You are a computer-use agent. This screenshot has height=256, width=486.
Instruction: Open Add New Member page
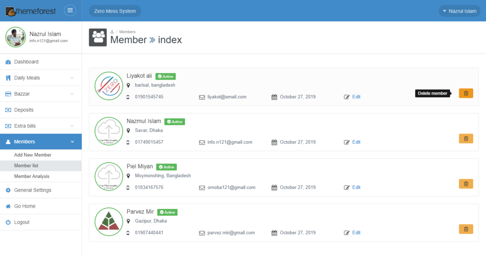pos(33,155)
